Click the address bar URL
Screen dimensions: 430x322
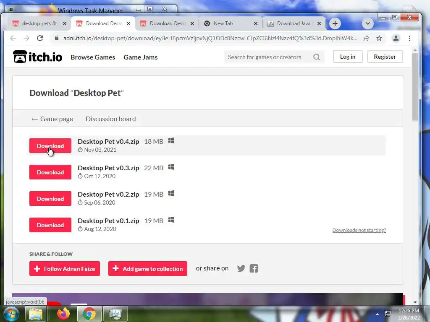(x=210, y=38)
